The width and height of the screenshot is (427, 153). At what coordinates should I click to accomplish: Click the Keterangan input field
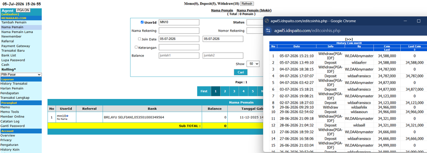click(179, 47)
